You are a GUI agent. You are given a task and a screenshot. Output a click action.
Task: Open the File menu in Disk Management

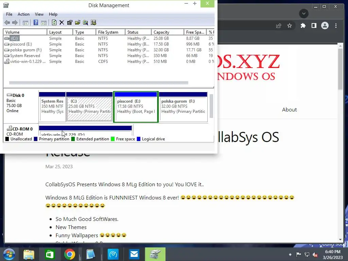click(x=9, y=14)
